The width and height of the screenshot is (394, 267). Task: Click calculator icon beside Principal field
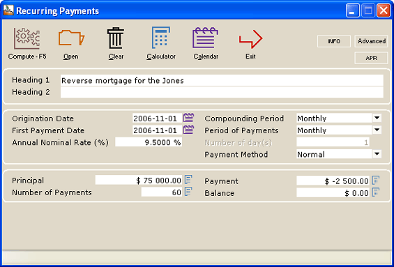(x=188, y=180)
